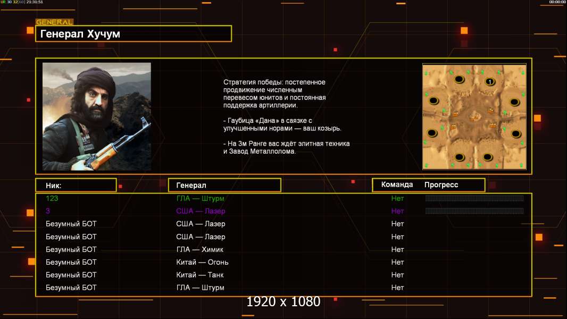The width and height of the screenshot is (567, 319).
Task: Click "Безумный БОТ" in the Китай — Огонь row
Action: [x=71, y=262]
